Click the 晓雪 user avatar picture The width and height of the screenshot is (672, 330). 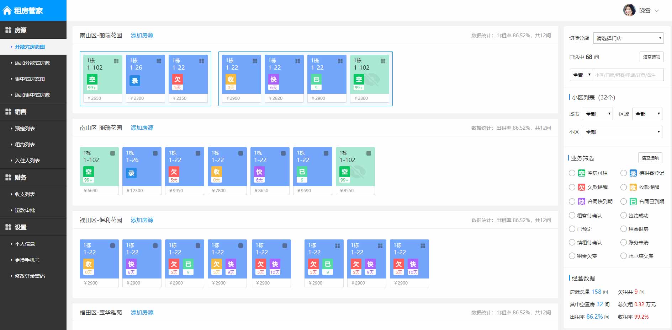629,10
